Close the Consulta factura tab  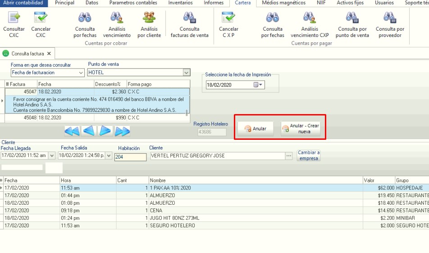point(49,54)
